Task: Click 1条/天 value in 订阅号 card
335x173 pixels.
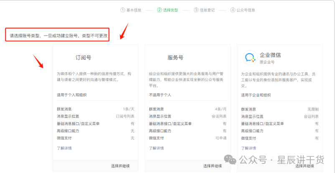Action: point(129,109)
